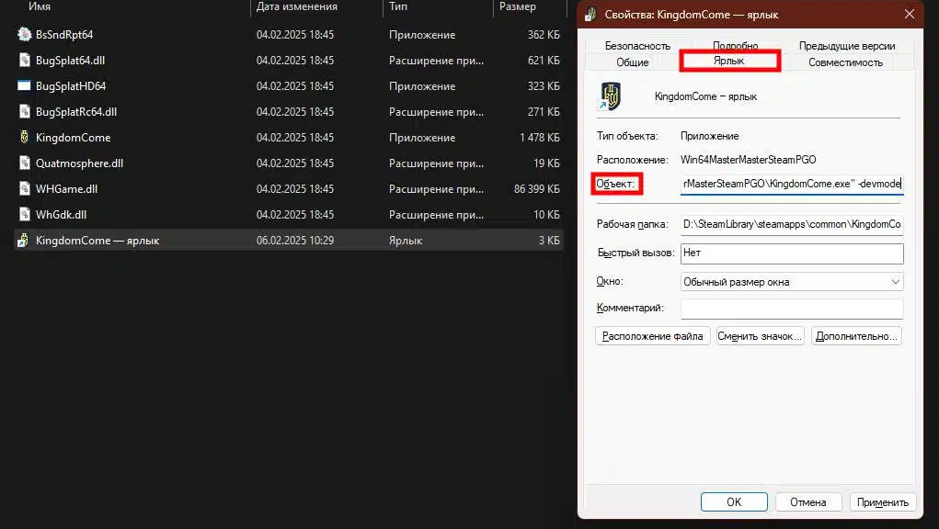Select the WhGdk.dll file name
Image resolution: width=939 pixels, height=529 pixels.
61,215
